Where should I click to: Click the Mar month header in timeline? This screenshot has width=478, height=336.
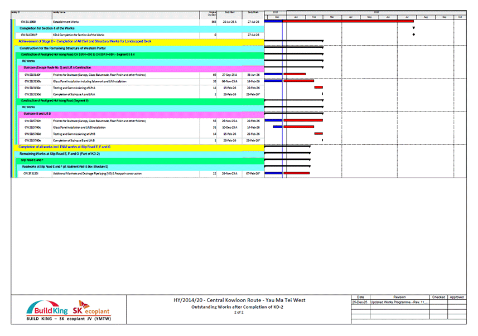[x=332, y=17]
